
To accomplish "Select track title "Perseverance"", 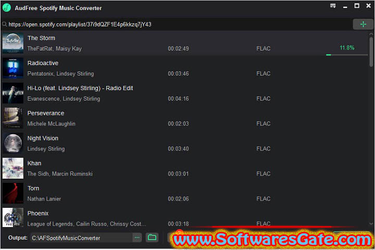I will [46, 113].
